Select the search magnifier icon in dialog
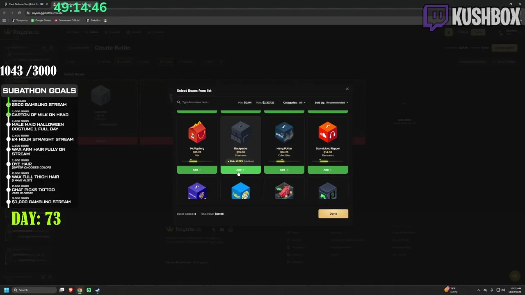Viewport: 525px width, 295px height. tap(179, 102)
